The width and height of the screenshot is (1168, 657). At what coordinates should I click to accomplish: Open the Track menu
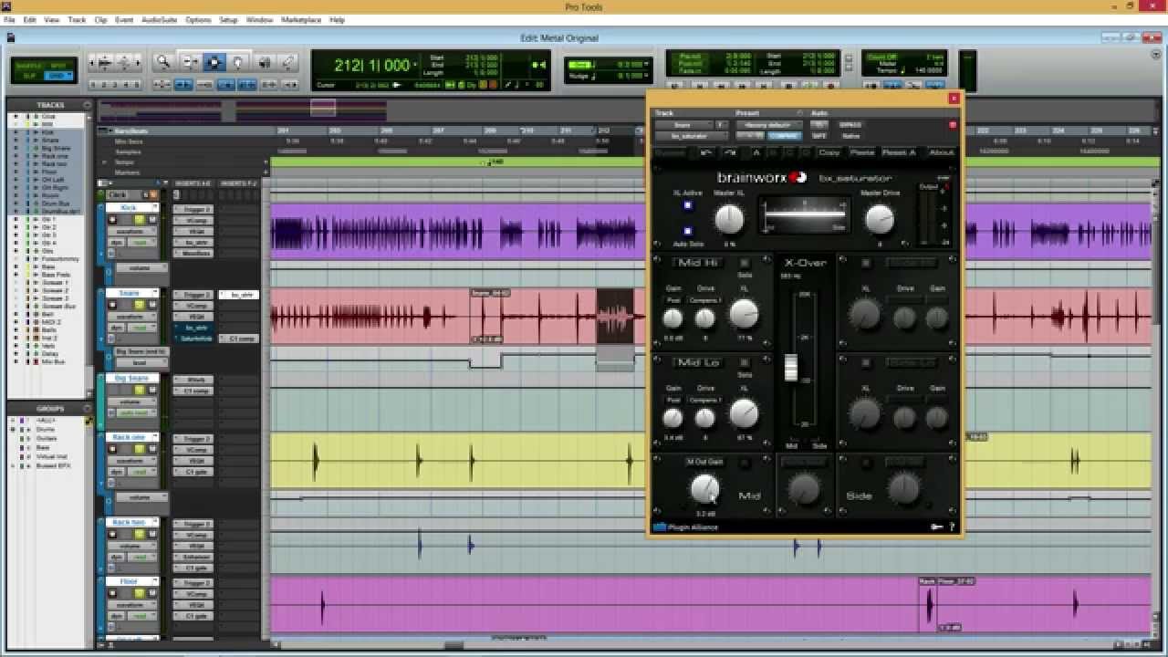coord(77,19)
